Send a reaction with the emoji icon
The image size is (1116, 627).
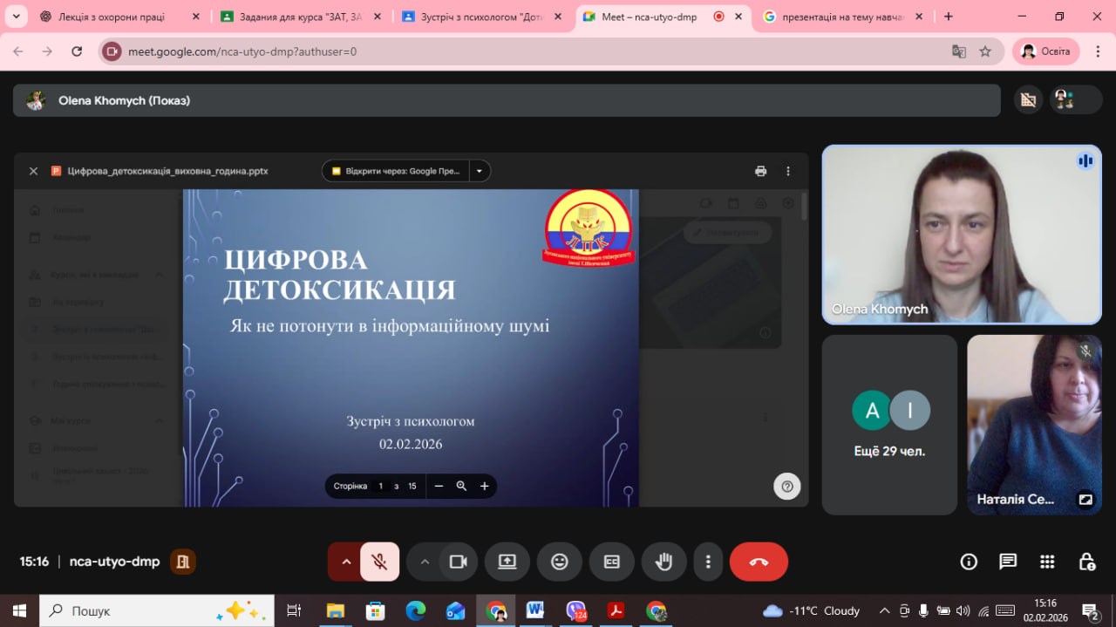(560, 562)
